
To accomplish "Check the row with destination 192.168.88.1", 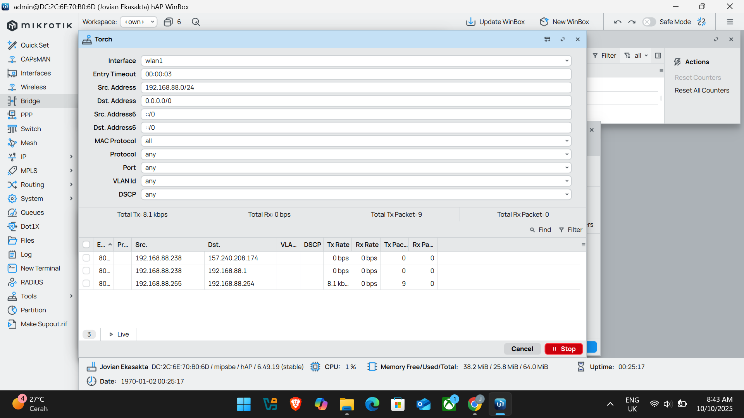I will tap(86, 271).
